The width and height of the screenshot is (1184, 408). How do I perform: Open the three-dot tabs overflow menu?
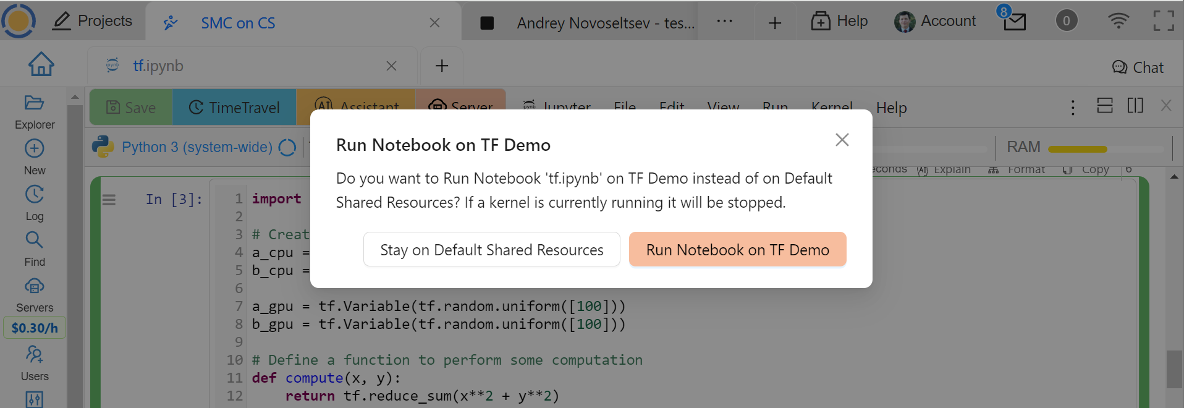[x=724, y=22]
